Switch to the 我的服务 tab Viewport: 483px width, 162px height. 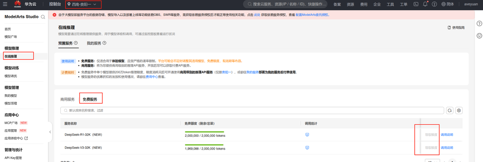click(x=94, y=43)
